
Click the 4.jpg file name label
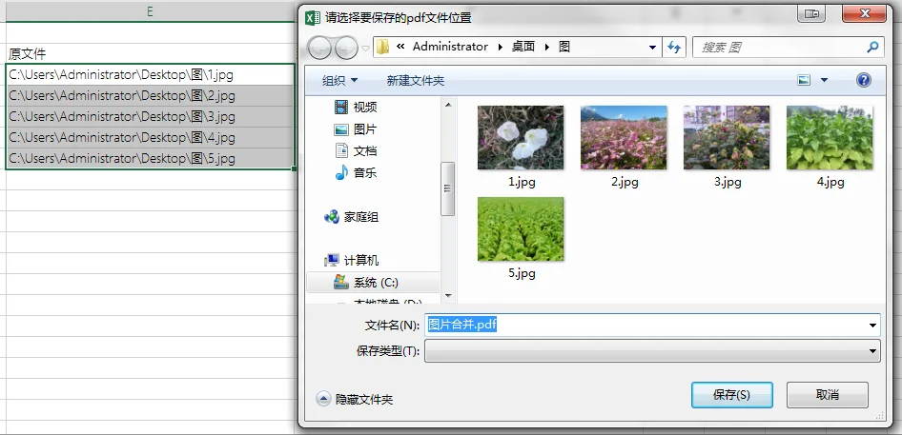tap(830, 182)
